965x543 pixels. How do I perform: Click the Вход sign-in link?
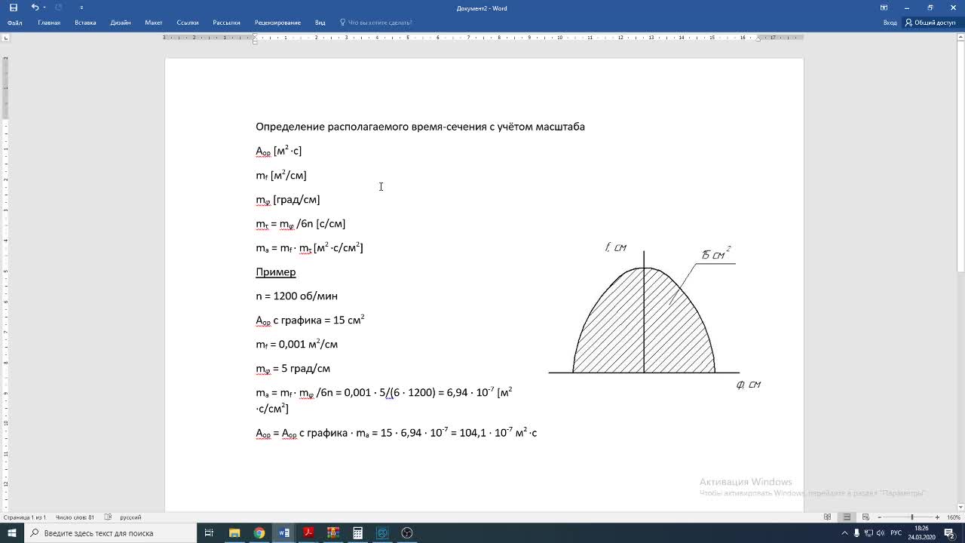pyautogui.click(x=890, y=23)
